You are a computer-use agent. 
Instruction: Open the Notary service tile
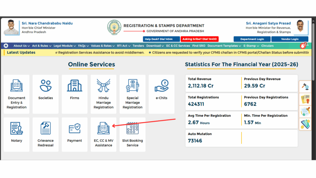click(17, 134)
